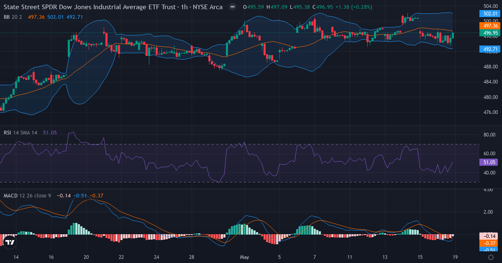502x263 pixels.
Task: Click the 16 date on time axis
Action: pyautogui.click(x=51, y=258)
